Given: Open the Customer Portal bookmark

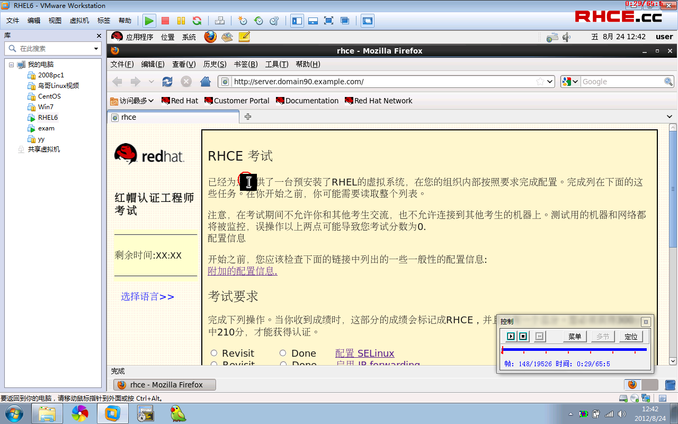Looking at the screenshot, I should tap(237, 101).
